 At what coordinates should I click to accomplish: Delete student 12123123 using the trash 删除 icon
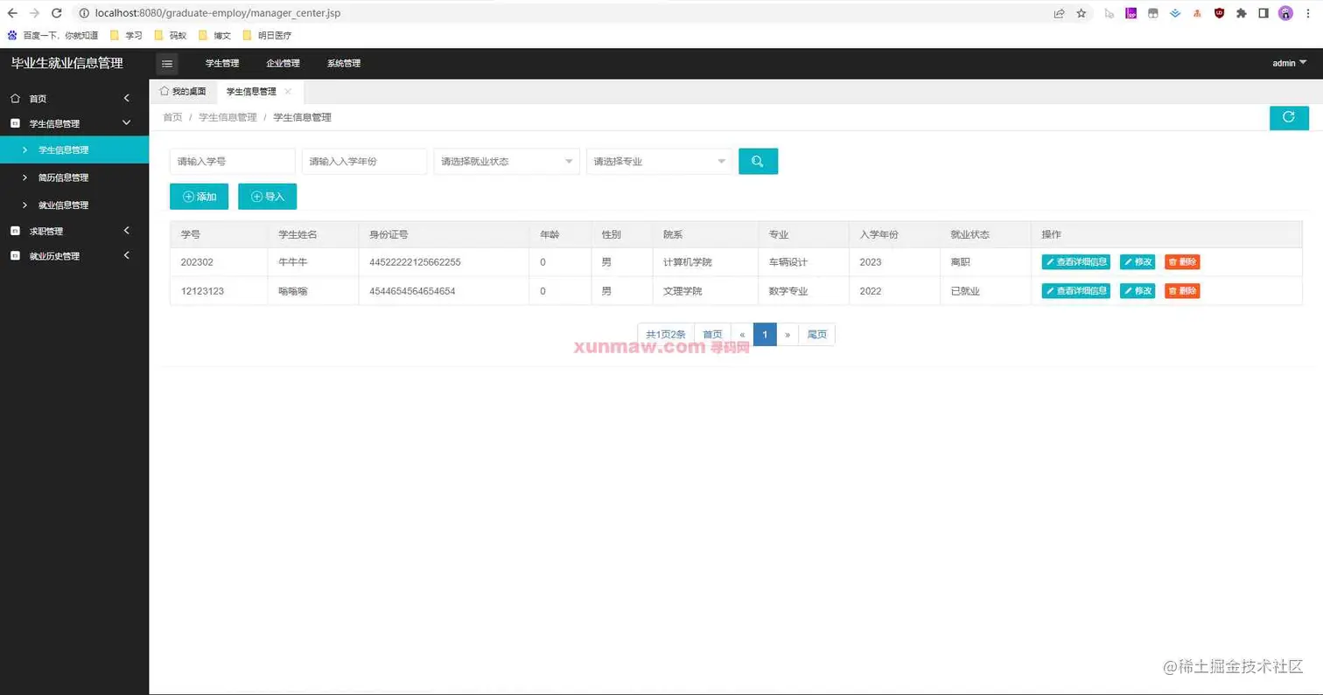(x=1181, y=291)
